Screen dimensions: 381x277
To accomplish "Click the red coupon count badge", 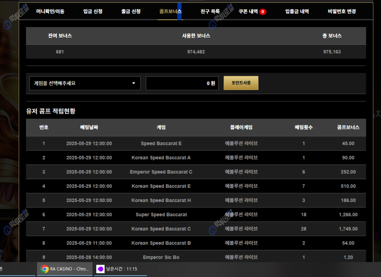I will click(263, 12).
